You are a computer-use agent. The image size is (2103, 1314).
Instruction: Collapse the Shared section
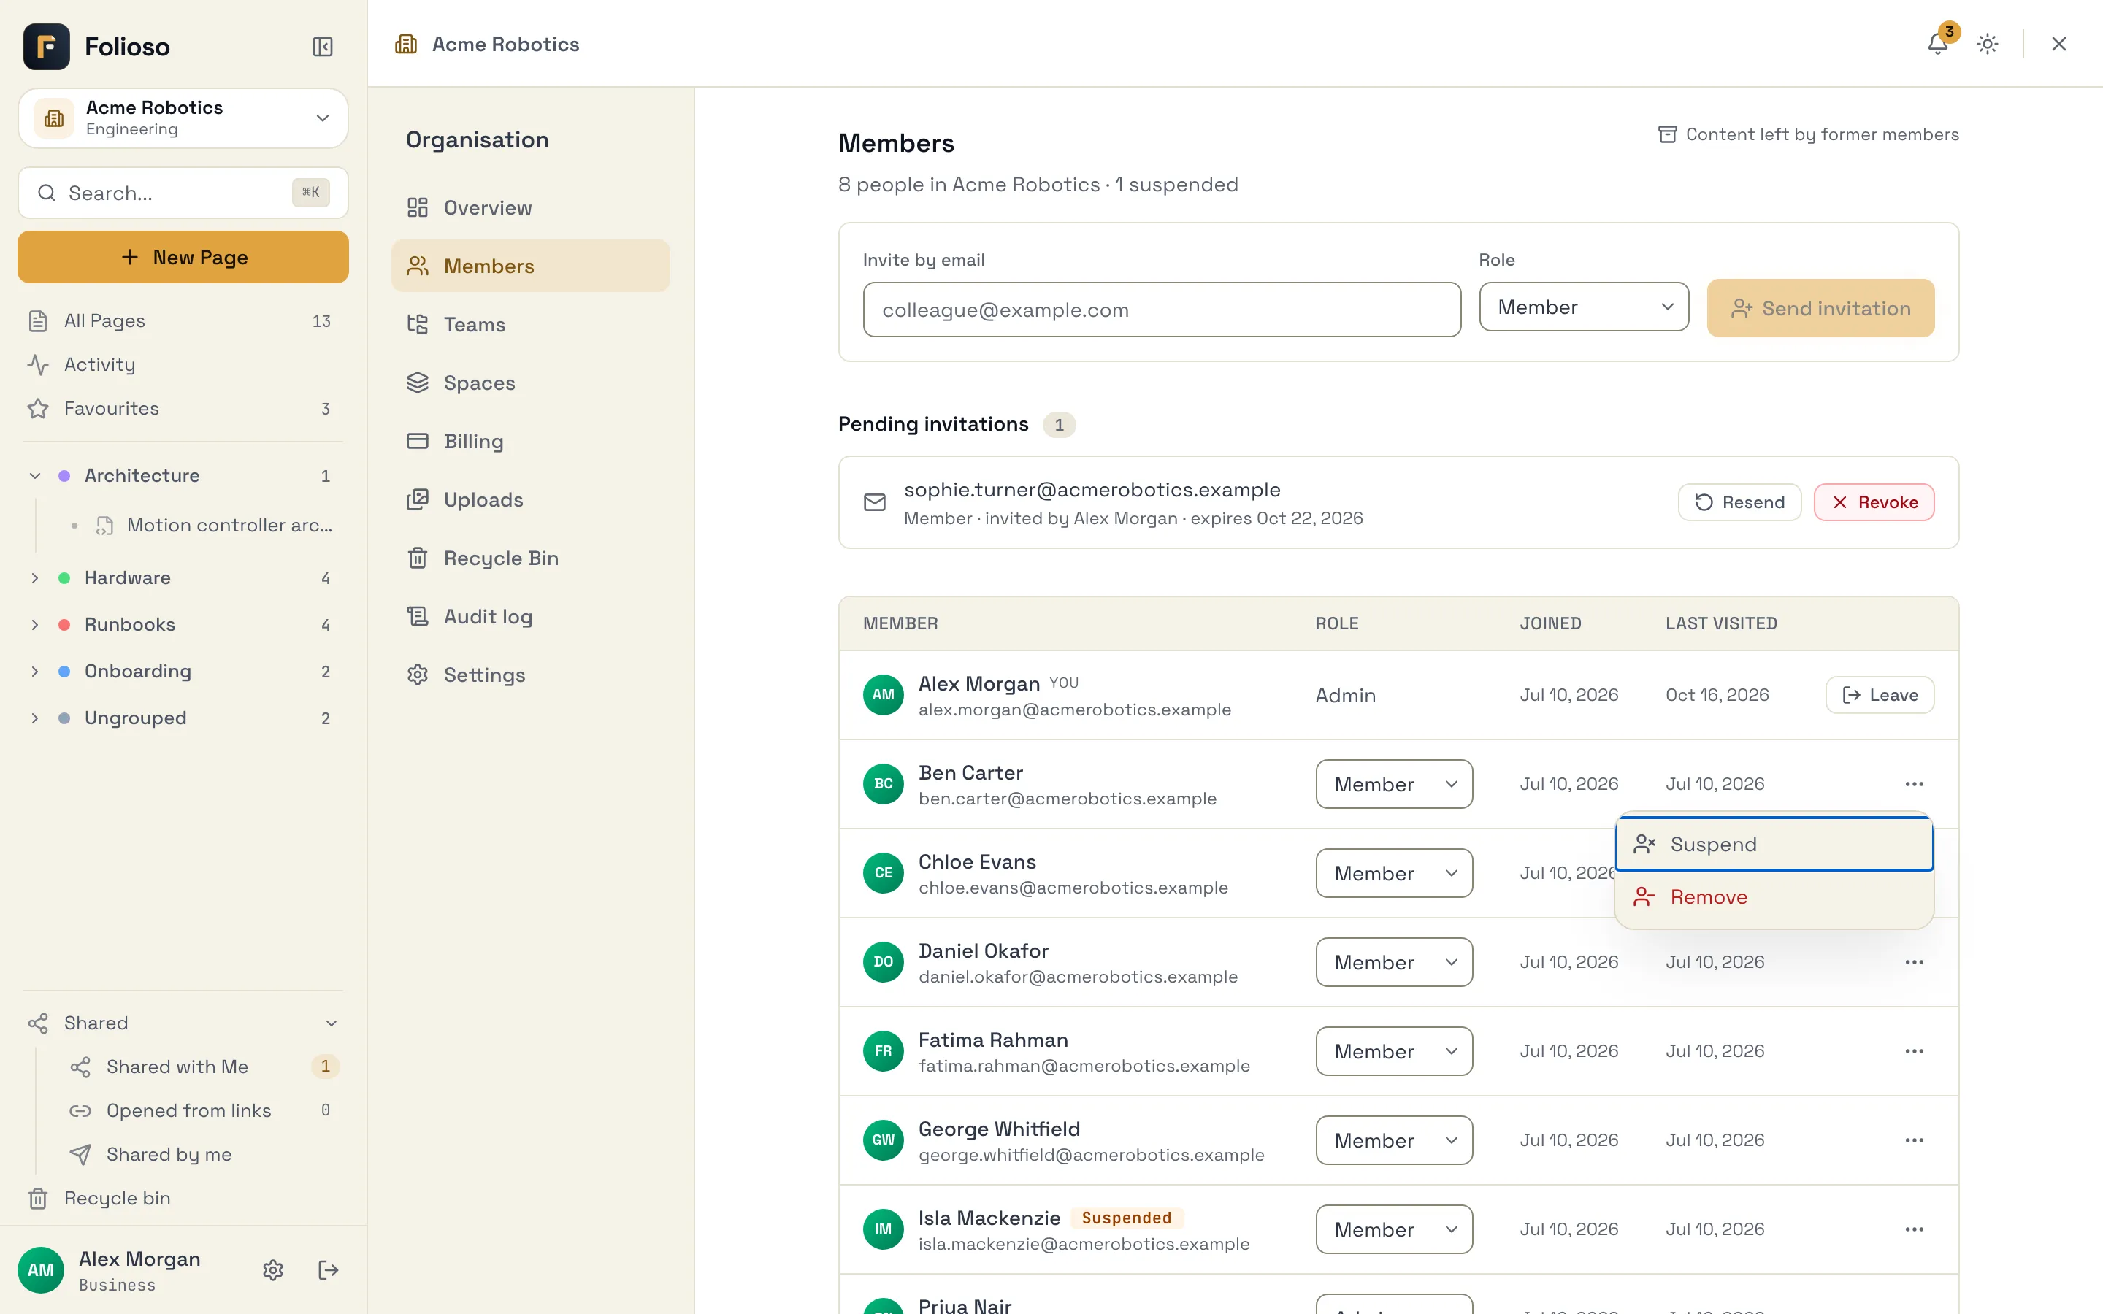[x=331, y=1023]
